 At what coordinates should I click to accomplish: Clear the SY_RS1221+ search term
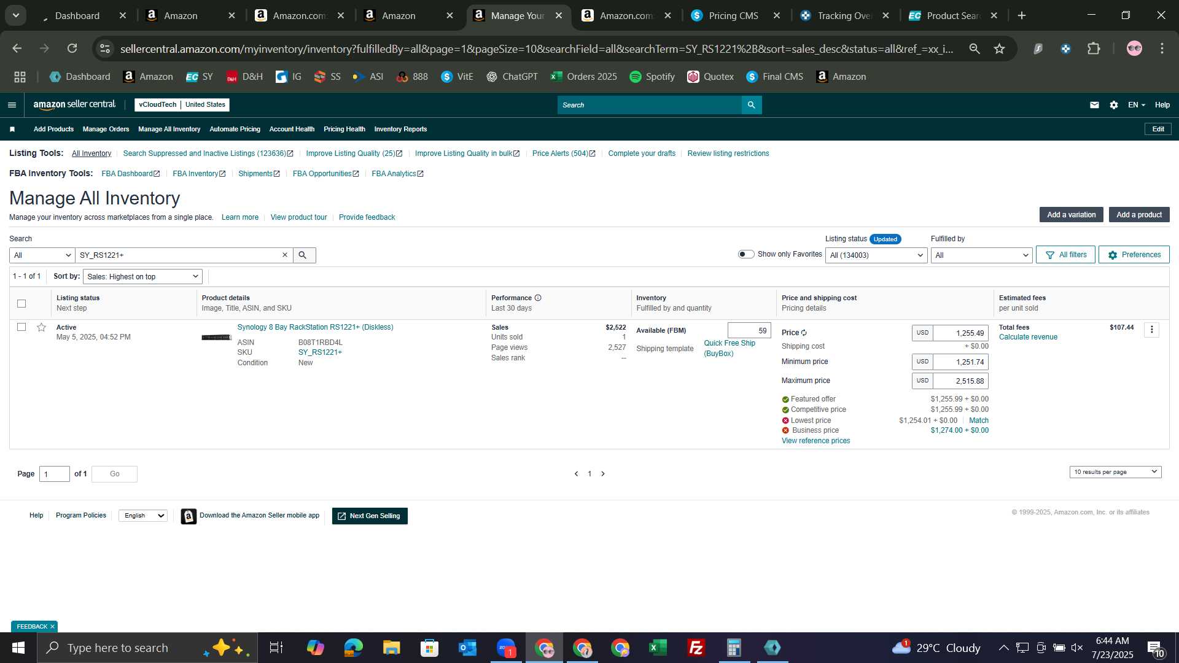coord(285,255)
